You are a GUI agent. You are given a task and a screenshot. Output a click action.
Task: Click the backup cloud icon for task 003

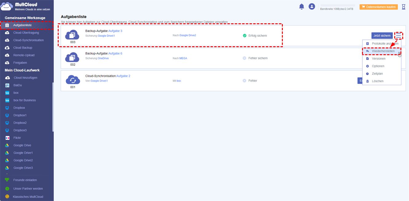click(x=72, y=34)
